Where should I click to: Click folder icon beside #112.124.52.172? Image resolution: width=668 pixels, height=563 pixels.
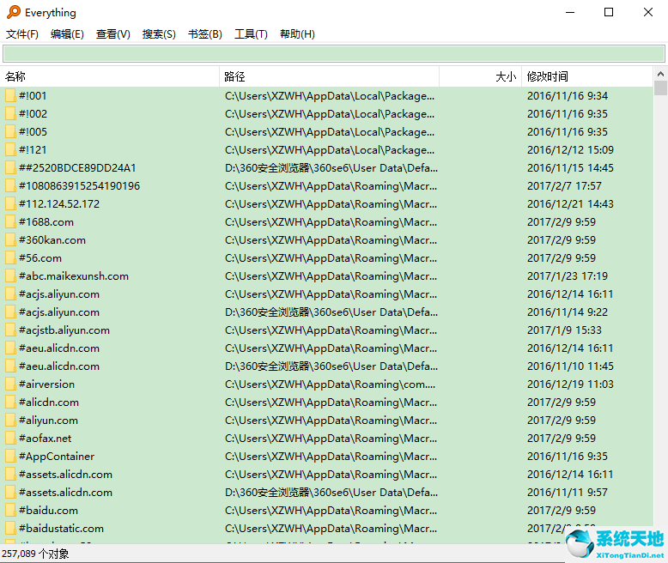(10, 203)
